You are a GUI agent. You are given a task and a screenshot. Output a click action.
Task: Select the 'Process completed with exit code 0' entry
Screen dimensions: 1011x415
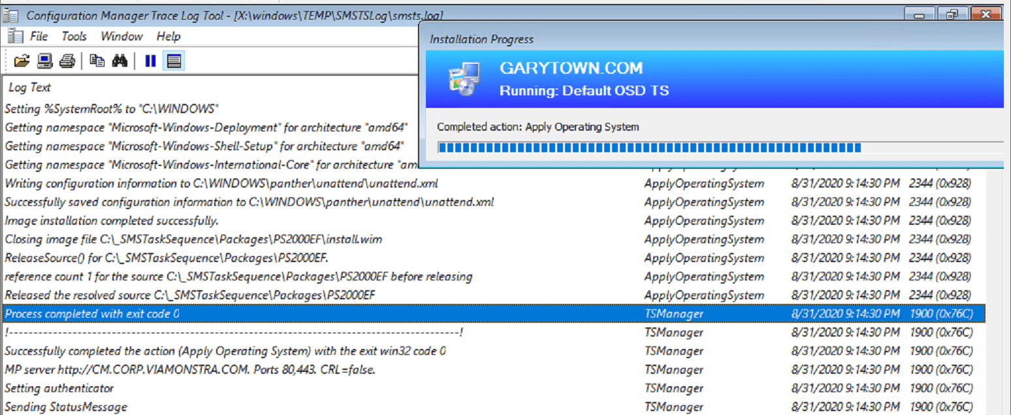point(91,314)
